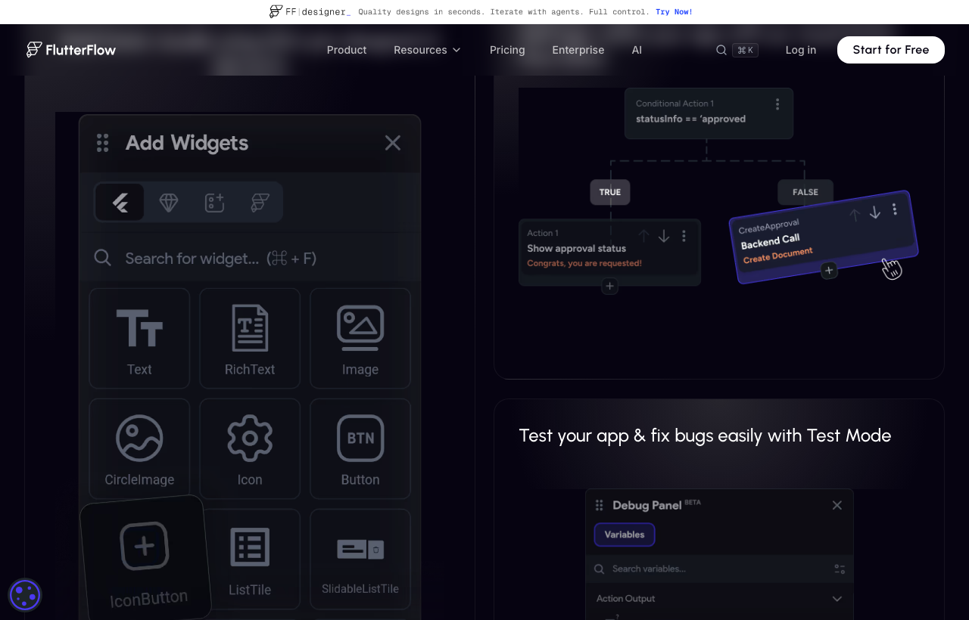The height and width of the screenshot is (620, 969).
Task: Click the Debug Panel drag handle
Action: point(600,505)
